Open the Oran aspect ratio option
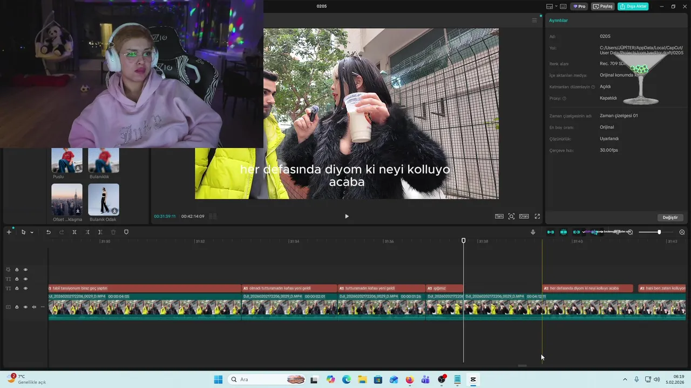Viewport: 691px width, 388px height. tap(524, 216)
